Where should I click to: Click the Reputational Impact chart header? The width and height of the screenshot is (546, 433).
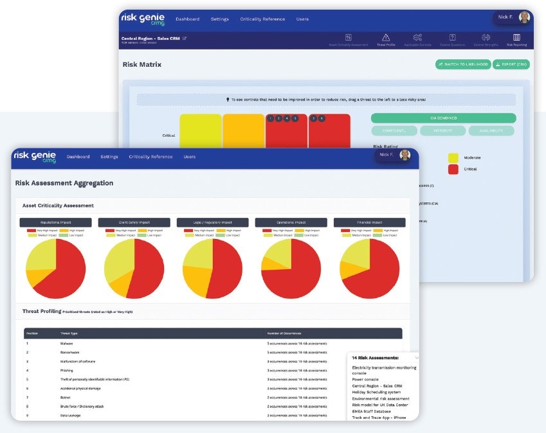(x=56, y=222)
